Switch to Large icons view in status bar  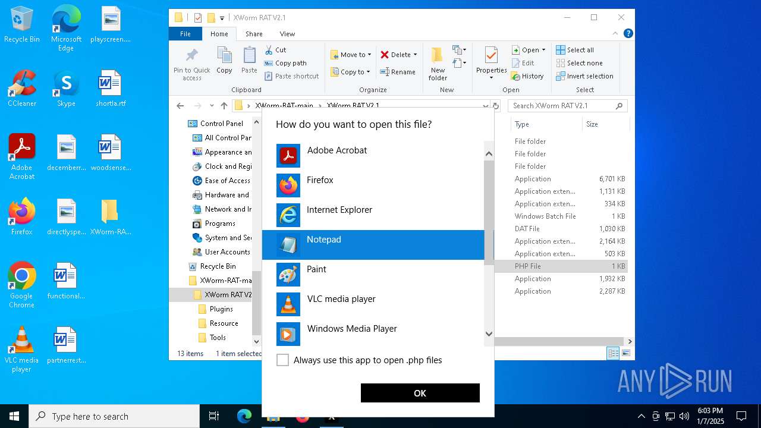pyautogui.click(x=625, y=353)
